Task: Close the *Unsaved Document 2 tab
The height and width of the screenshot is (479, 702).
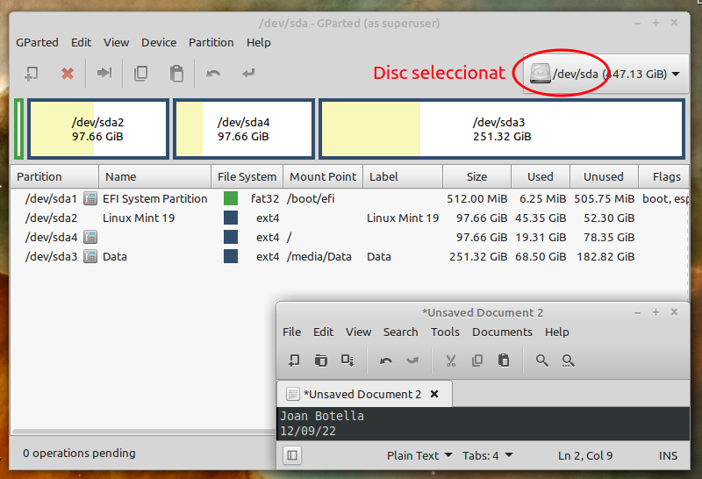Action: (434, 394)
